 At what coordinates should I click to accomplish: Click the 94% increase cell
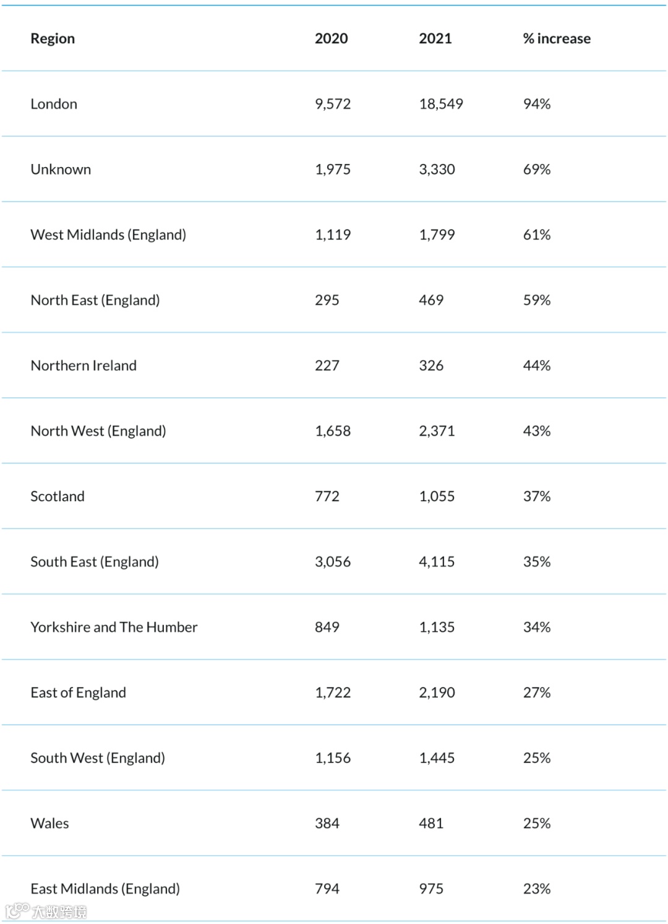point(536,104)
